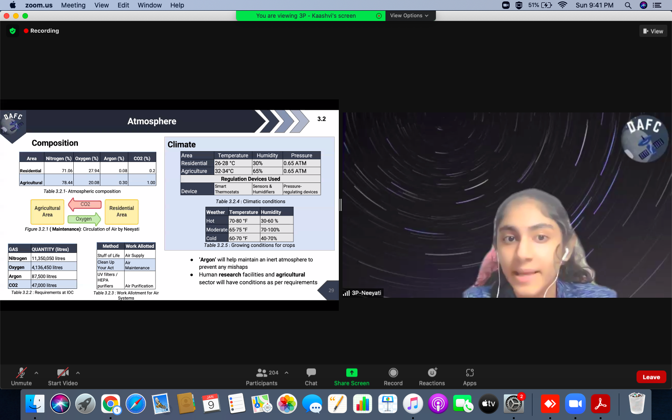672x420 pixels.
Task: Open Spotlight search in menu bar
Action: tap(628, 5)
